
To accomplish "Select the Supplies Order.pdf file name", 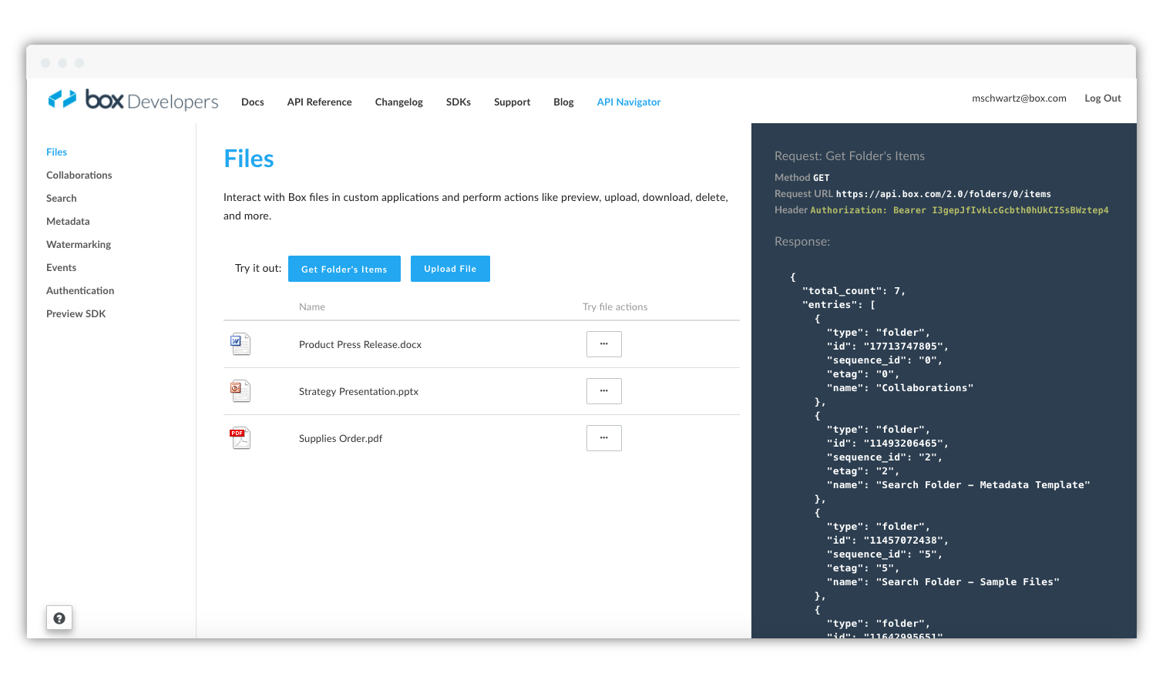I will tap(341, 438).
